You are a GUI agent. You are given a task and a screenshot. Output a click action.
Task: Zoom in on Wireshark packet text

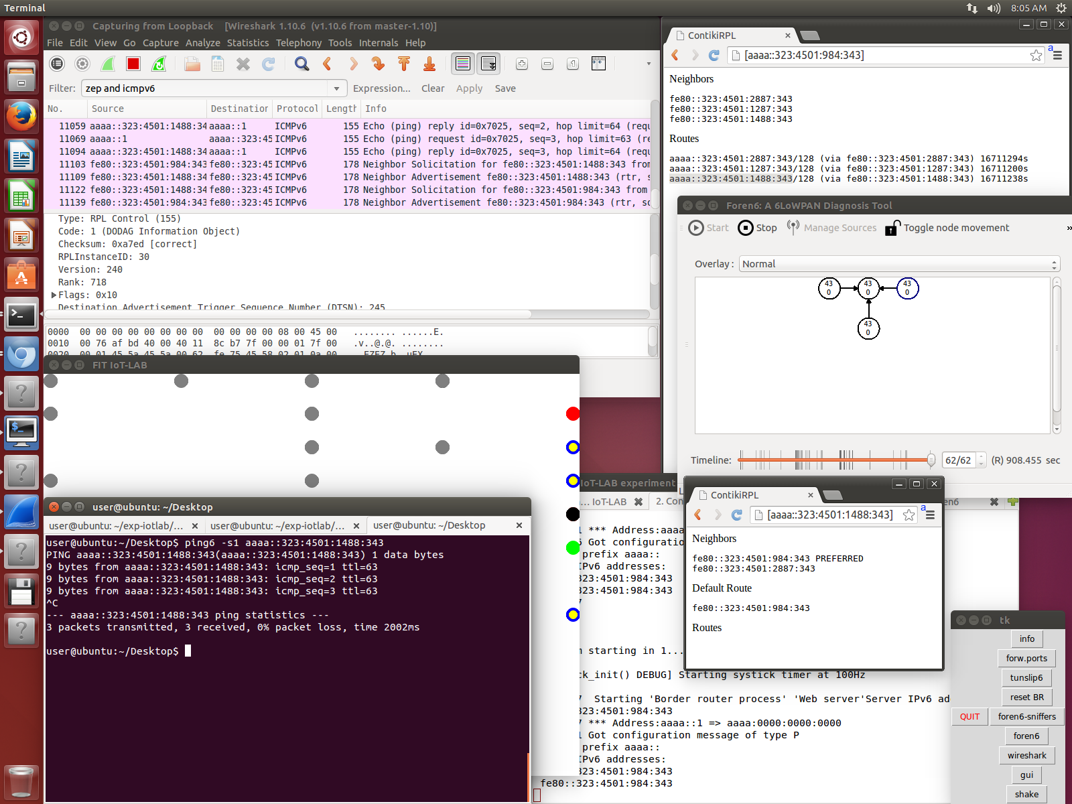point(522,64)
